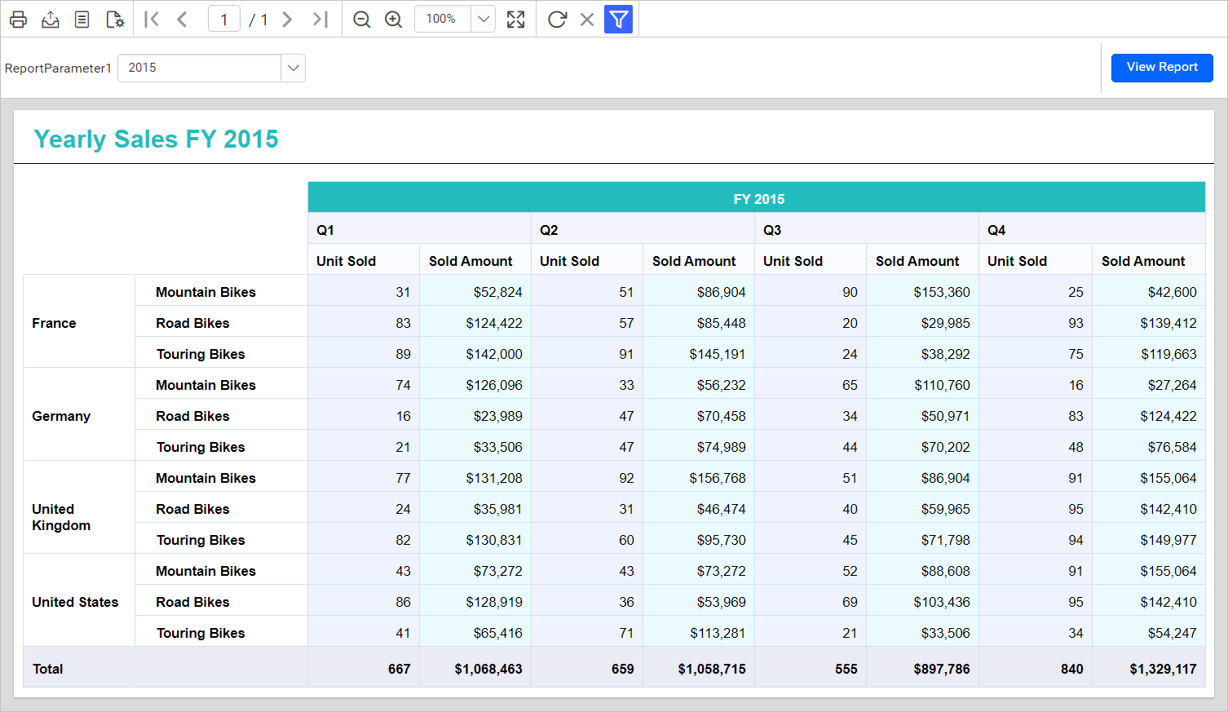Click the $103,436 cell
Viewport: 1228px width, 712px height.
pyautogui.click(x=922, y=602)
